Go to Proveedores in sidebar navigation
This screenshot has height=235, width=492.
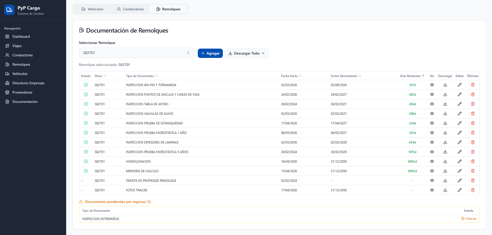coord(33,92)
